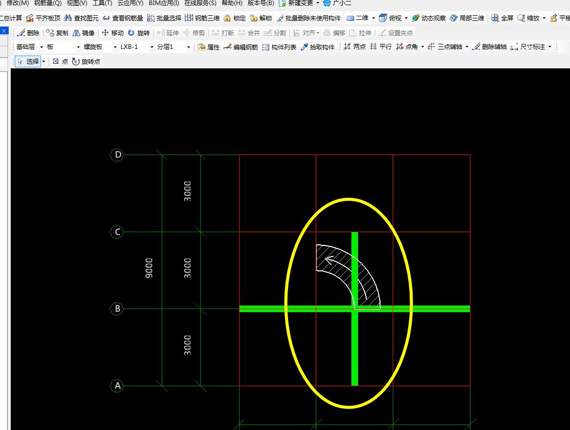570x430 pixels.
Task: Click the 广小二 assistant icon
Action: (327, 3)
